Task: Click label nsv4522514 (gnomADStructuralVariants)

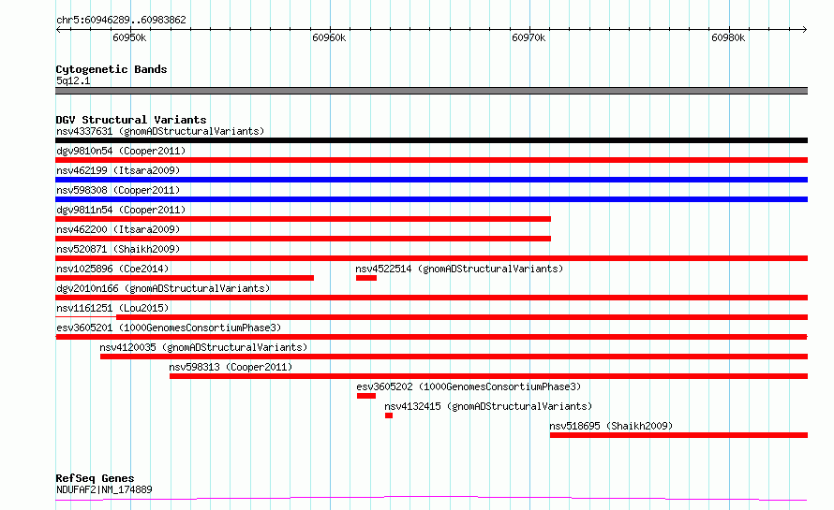Action: pos(459,269)
